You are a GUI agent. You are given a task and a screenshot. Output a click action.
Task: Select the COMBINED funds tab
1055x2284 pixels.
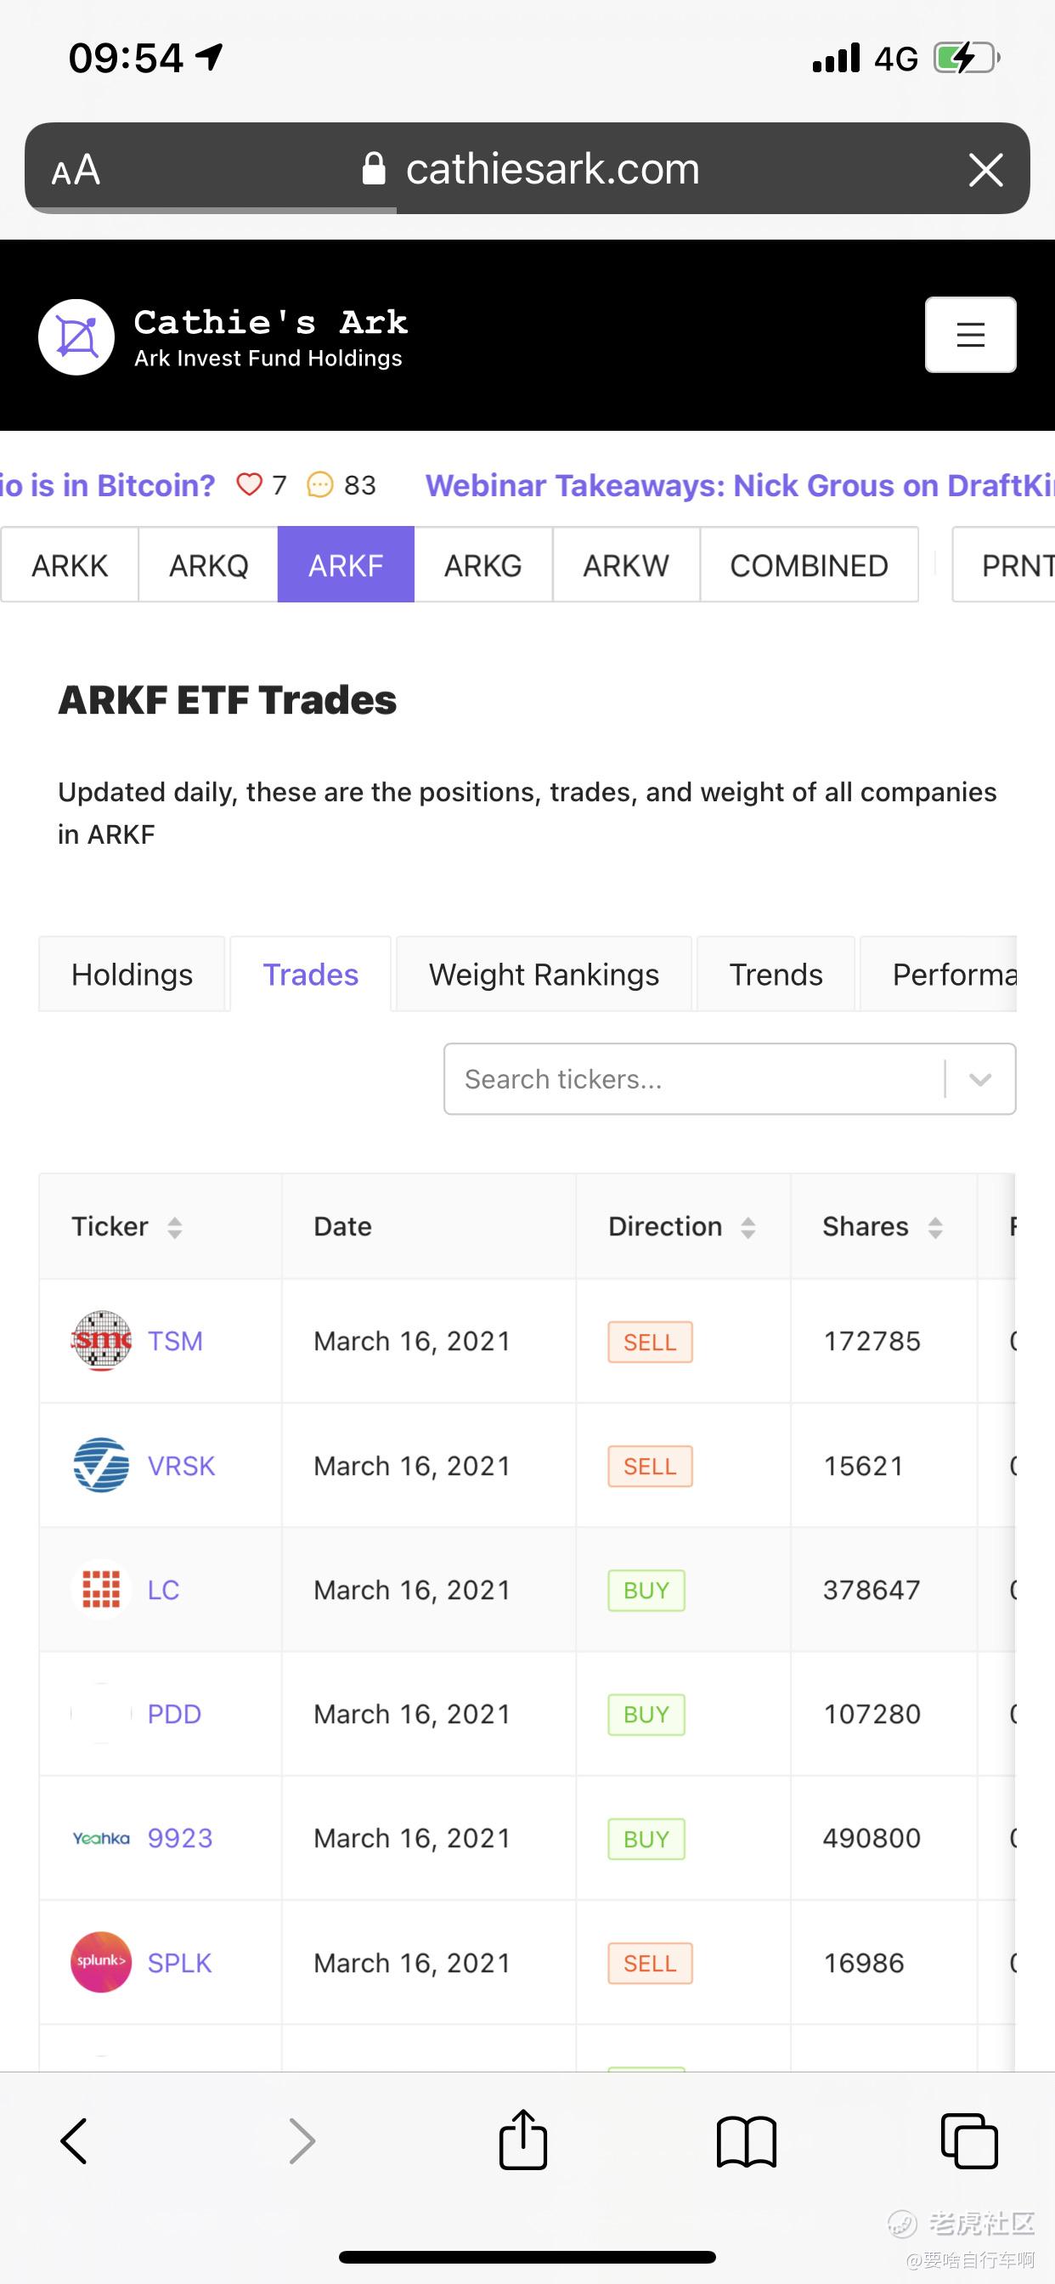coord(809,565)
